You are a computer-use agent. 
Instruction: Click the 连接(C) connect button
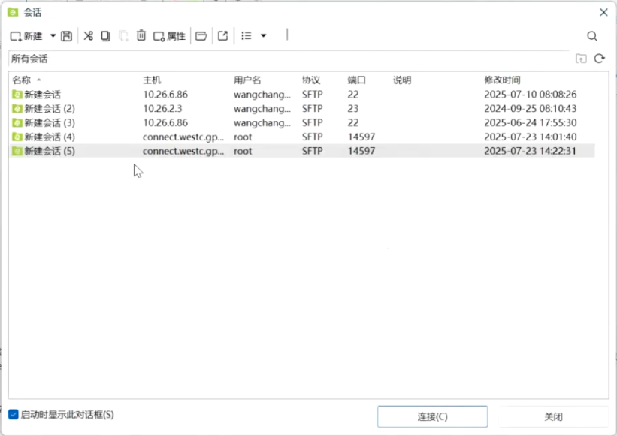[x=432, y=416]
